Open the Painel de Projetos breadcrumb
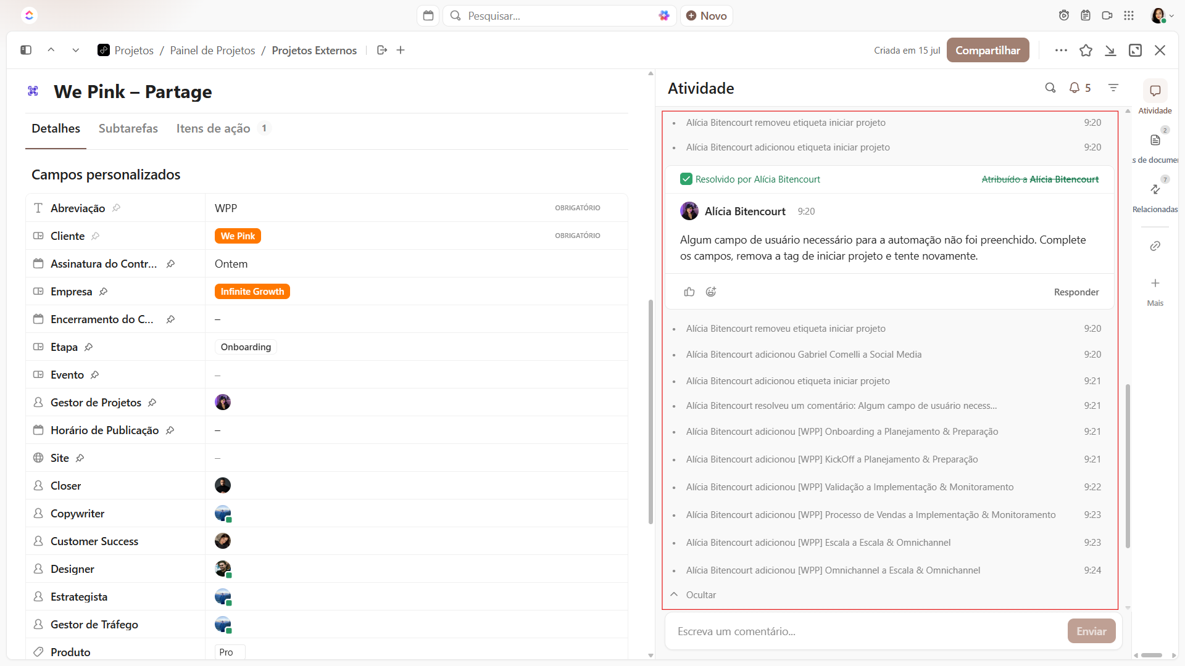The height and width of the screenshot is (666, 1185). 212,50
